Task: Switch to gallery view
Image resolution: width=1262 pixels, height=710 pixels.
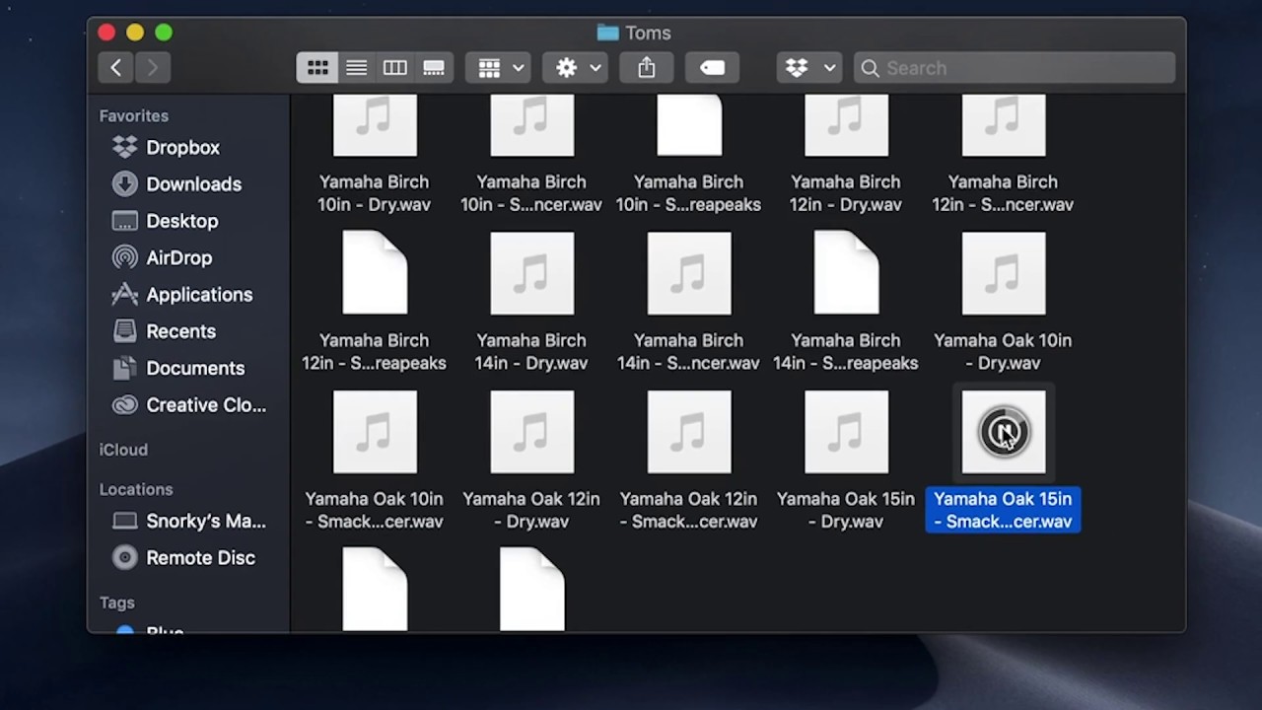Action: point(434,67)
